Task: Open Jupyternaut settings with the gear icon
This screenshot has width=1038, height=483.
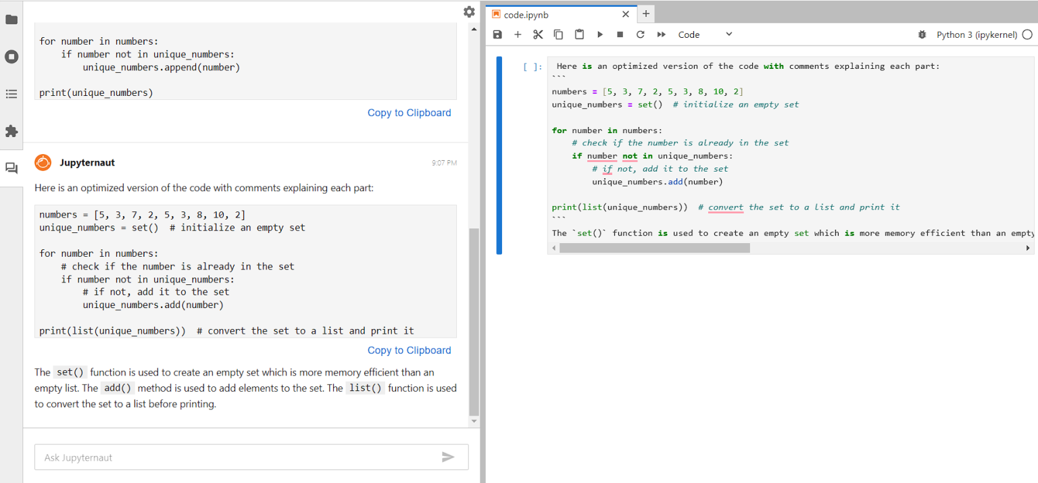Action: pos(469,11)
